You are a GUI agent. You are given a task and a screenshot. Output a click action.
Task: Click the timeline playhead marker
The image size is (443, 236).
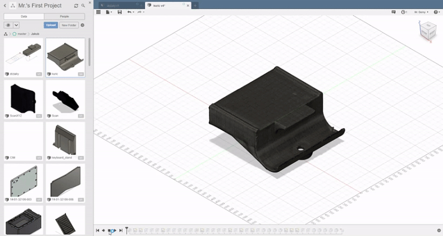point(127,230)
